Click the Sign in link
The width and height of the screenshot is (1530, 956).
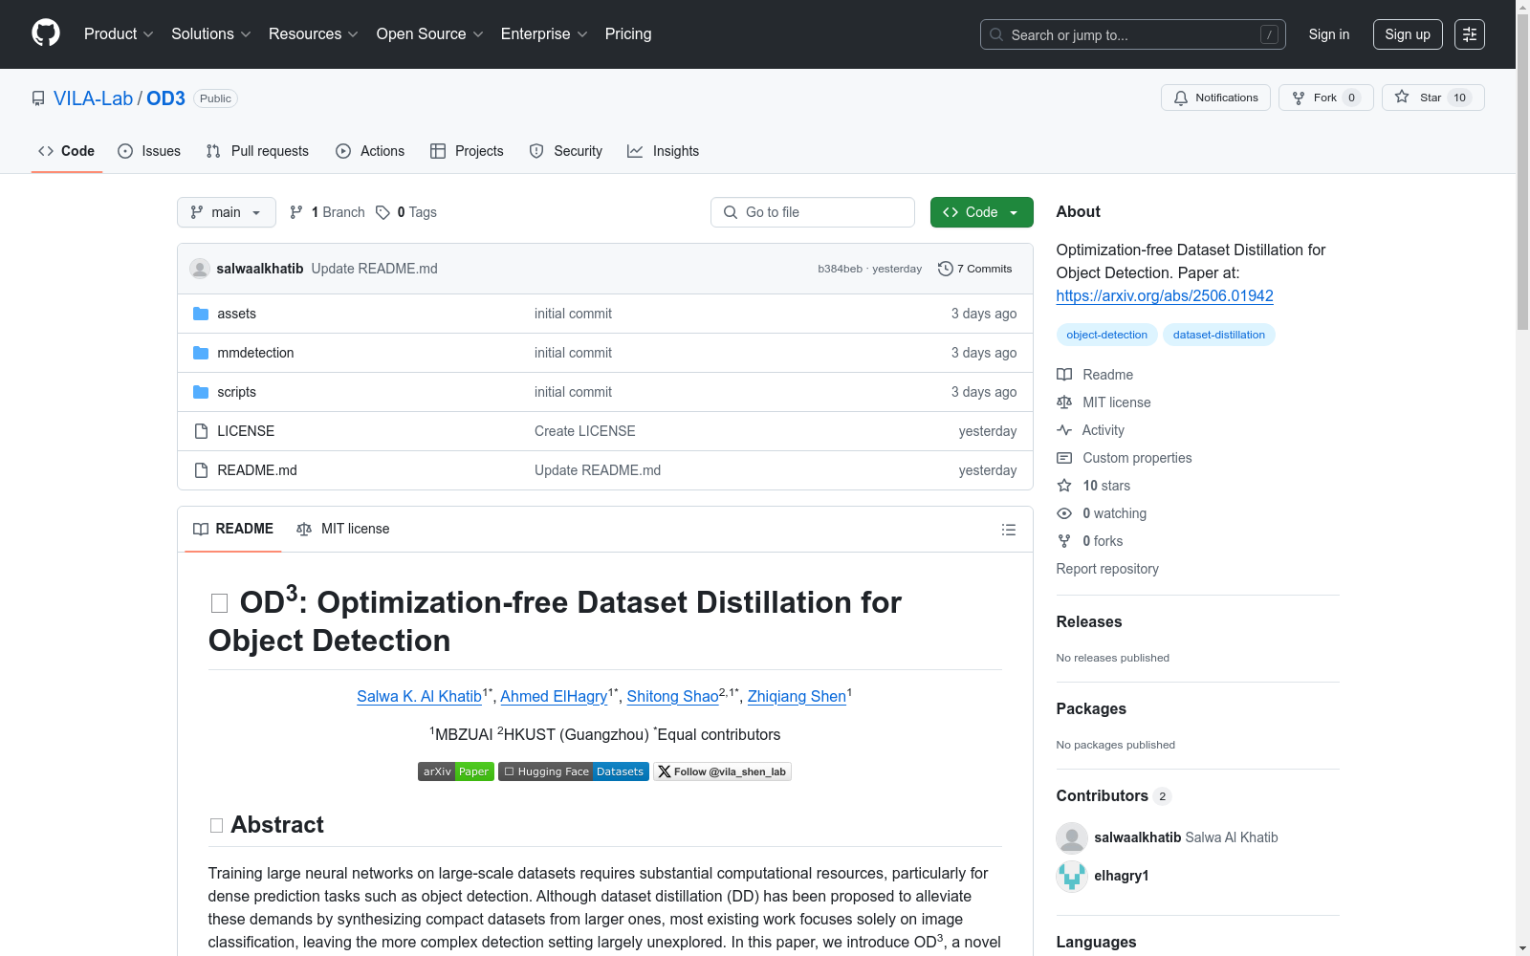coord(1329,34)
